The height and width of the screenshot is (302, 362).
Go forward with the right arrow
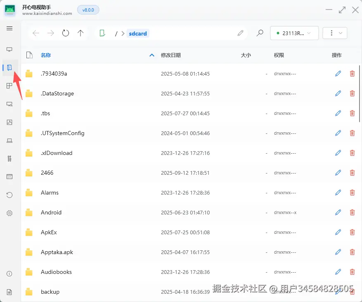[x=50, y=33]
